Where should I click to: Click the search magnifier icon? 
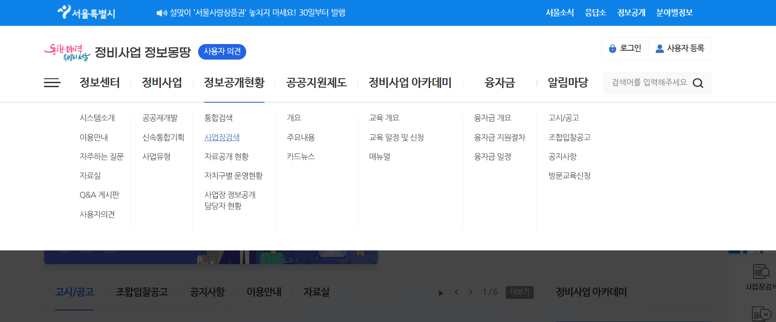coord(698,83)
